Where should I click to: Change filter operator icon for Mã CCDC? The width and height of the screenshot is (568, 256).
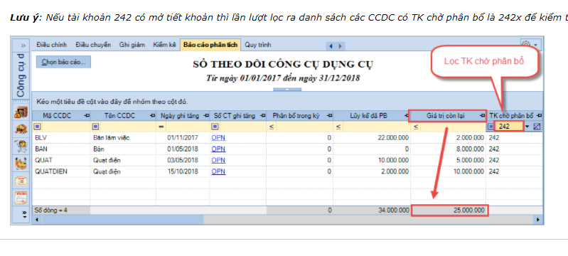coord(38,127)
